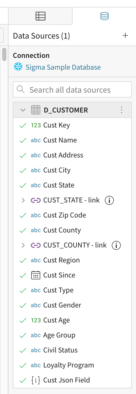This screenshot has height=394, width=136.
Task: Toggle the Loyalty Program column checkmark
Action: [23, 365]
